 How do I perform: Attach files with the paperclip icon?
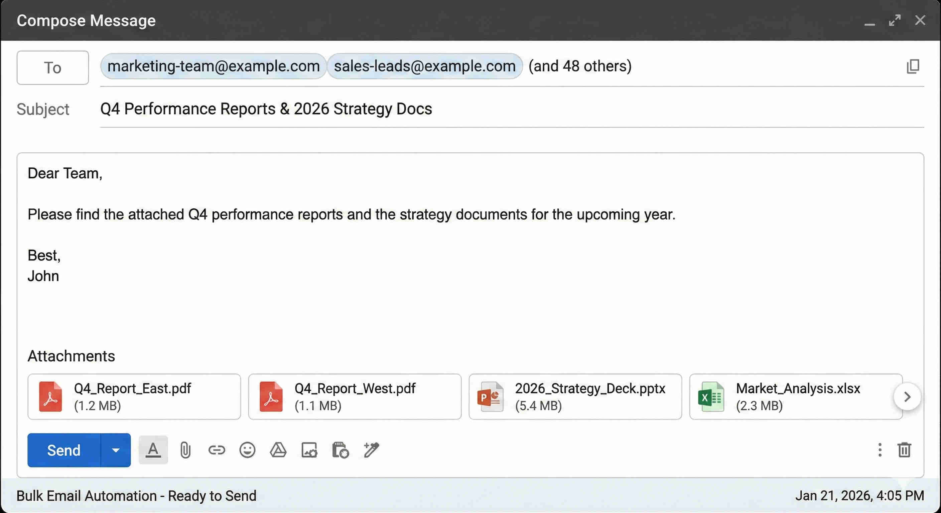[x=185, y=450]
